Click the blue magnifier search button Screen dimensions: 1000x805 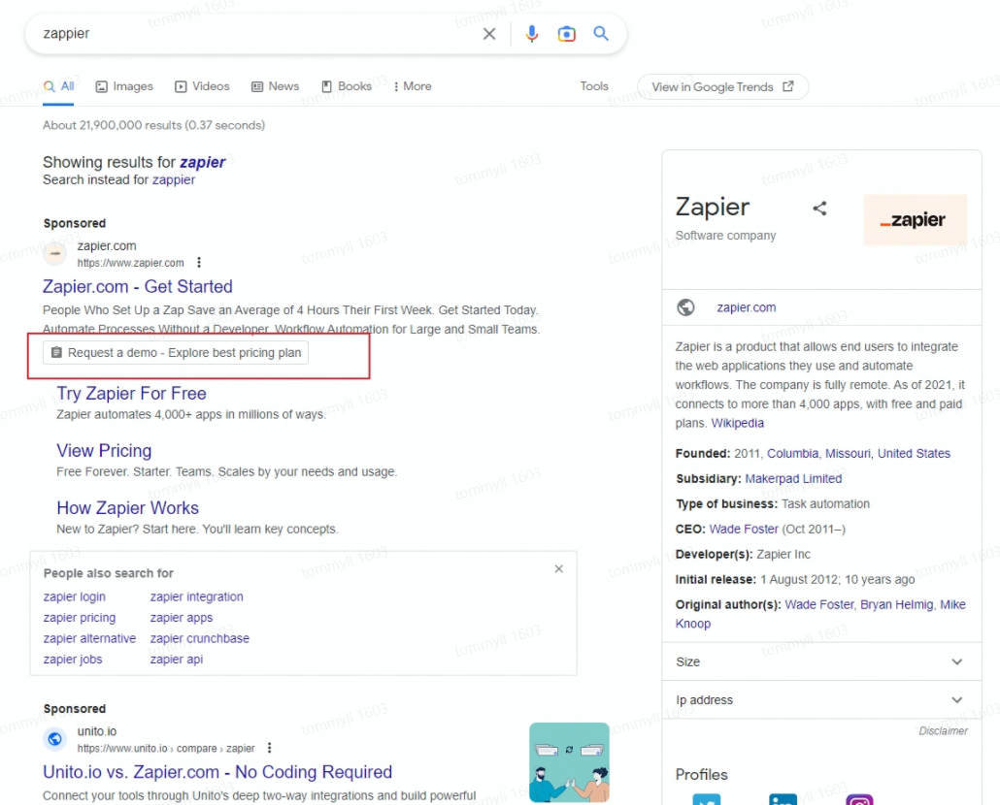point(601,33)
